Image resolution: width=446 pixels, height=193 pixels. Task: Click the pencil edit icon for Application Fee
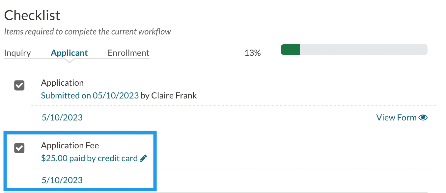click(x=143, y=159)
